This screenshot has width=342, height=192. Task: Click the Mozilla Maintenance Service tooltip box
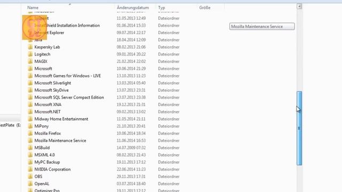(x=262, y=26)
